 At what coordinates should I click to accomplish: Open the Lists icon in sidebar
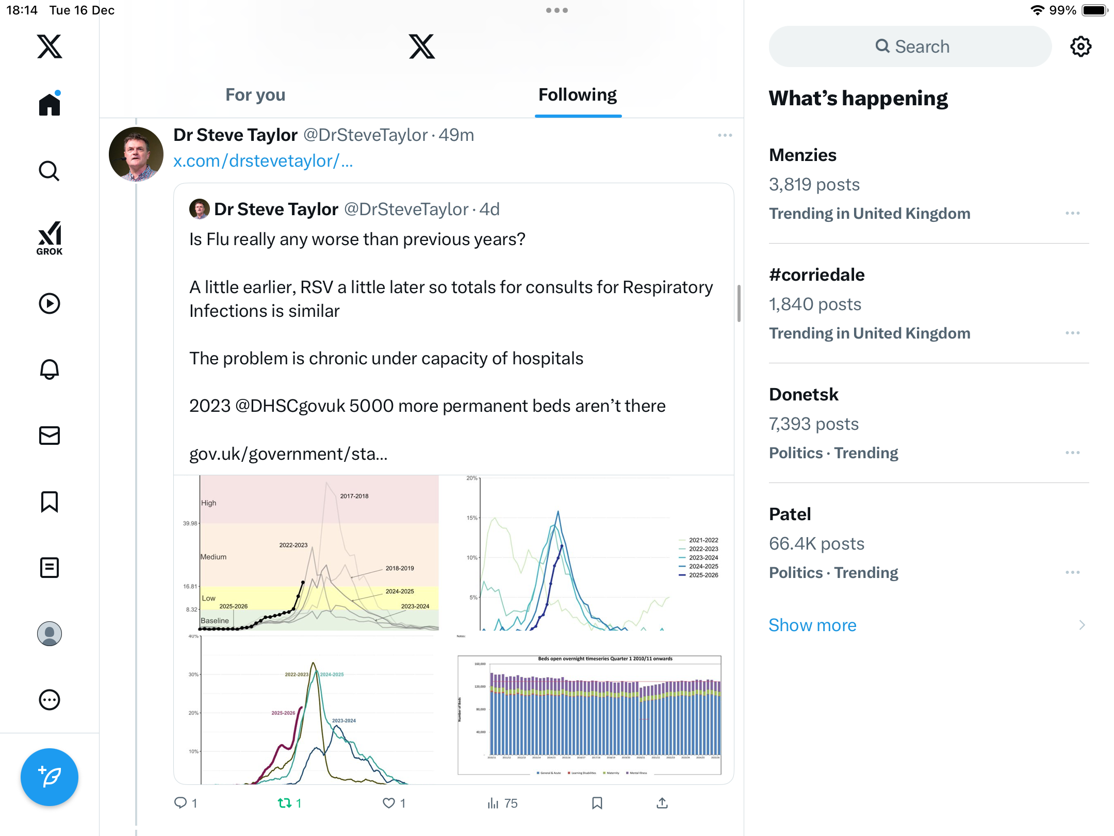click(50, 568)
